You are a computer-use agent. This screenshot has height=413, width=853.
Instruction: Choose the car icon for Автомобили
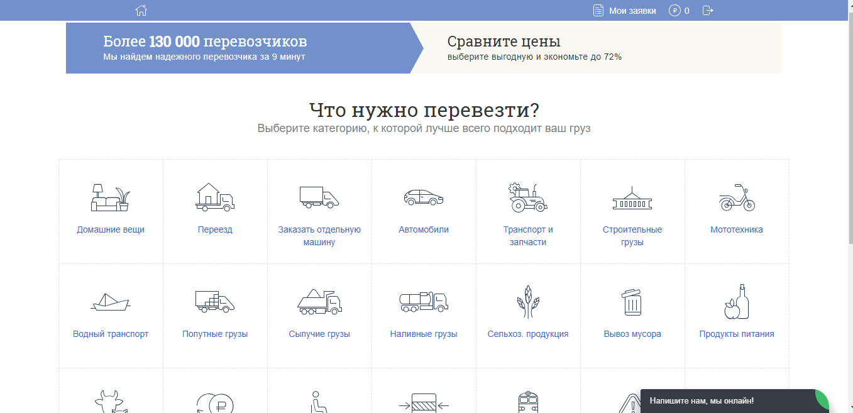pyautogui.click(x=423, y=197)
